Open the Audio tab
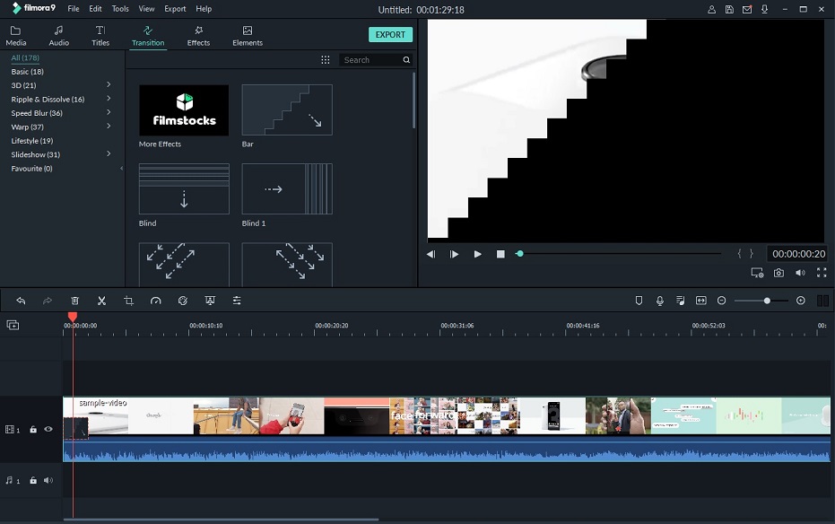The image size is (835, 524). click(58, 36)
